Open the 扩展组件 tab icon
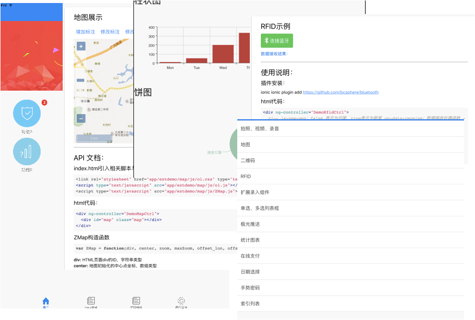475x320 pixels. (x=136, y=301)
